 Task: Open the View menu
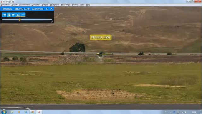pyautogui.click(x=82, y=5)
